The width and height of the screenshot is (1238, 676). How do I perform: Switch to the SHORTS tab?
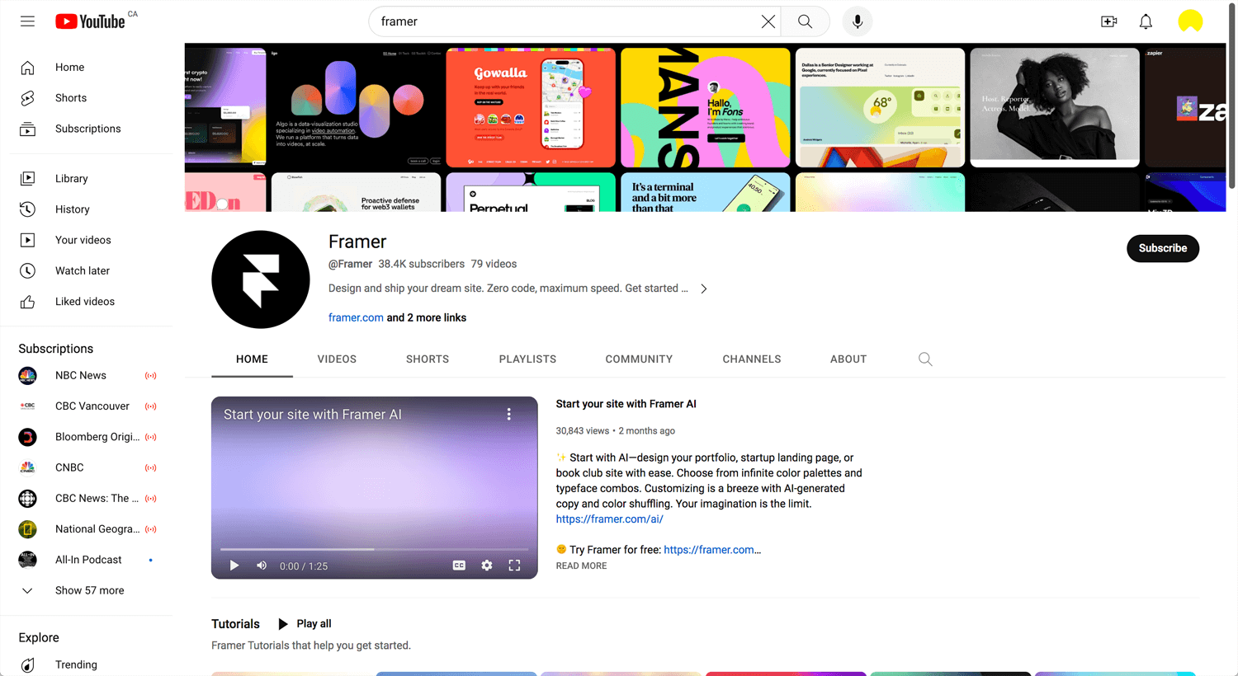(x=428, y=359)
